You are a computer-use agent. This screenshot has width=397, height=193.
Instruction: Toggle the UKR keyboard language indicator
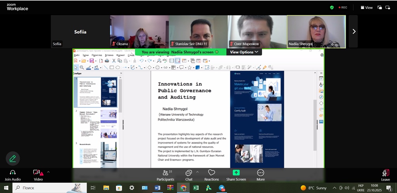click(361, 188)
